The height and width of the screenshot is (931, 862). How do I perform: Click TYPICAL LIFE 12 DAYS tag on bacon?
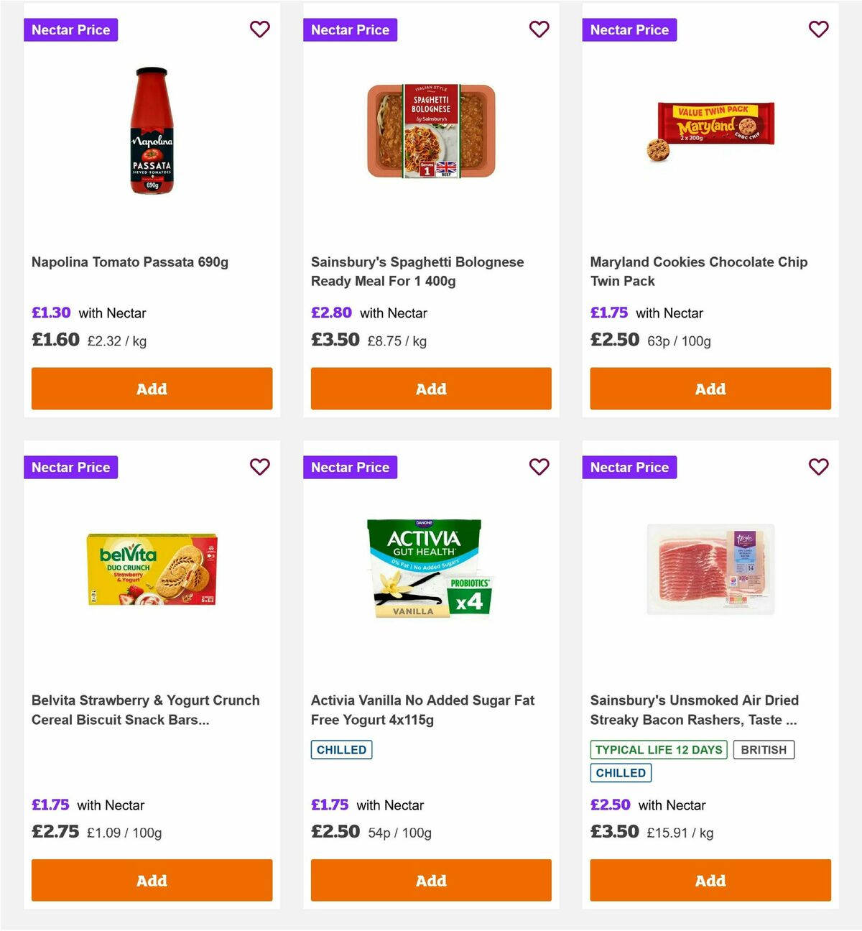click(x=659, y=749)
